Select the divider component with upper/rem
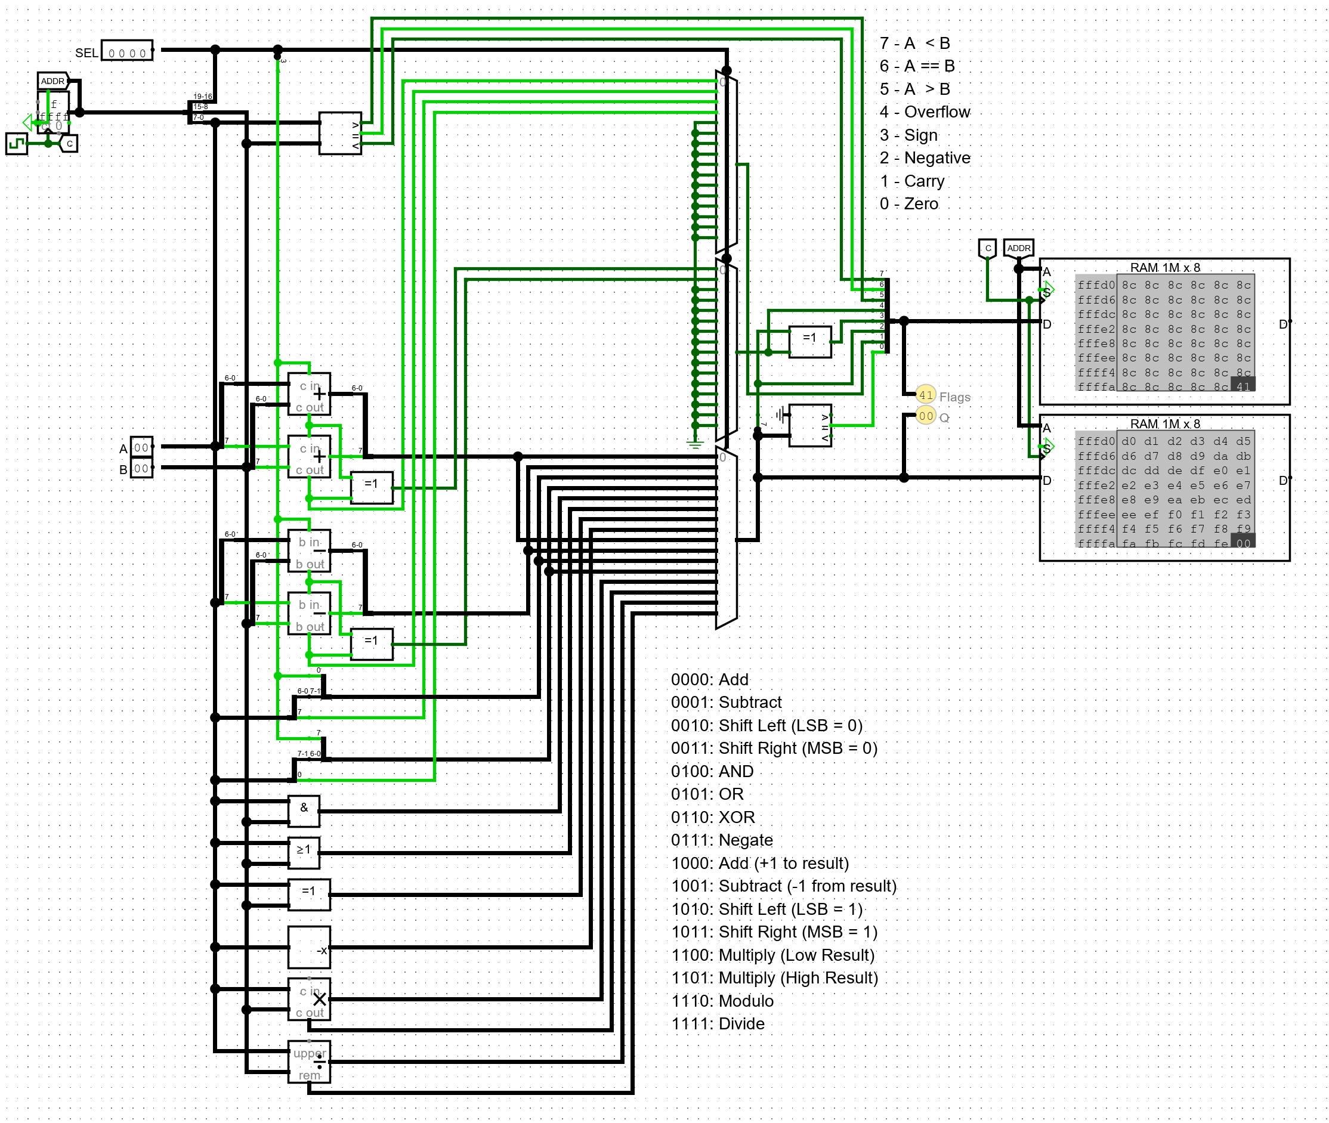Viewport: 1329px width, 1123px height. pyautogui.click(x=309, y=1061)
